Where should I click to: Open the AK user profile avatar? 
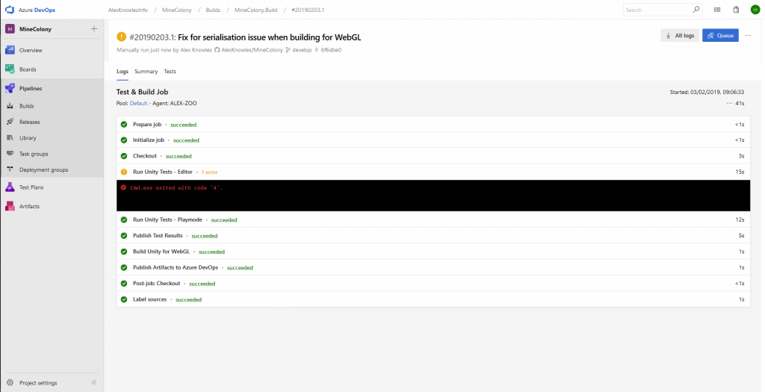pyautogui.click(x=755, y=9)
